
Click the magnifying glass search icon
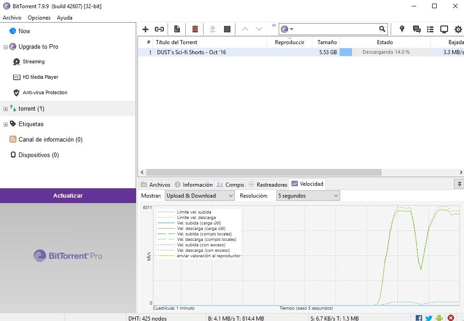tap(382, 29)
